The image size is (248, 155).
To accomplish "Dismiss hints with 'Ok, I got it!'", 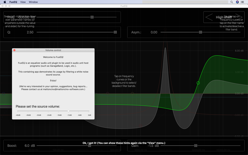I will pyautogui.click(x=124, y=143).
